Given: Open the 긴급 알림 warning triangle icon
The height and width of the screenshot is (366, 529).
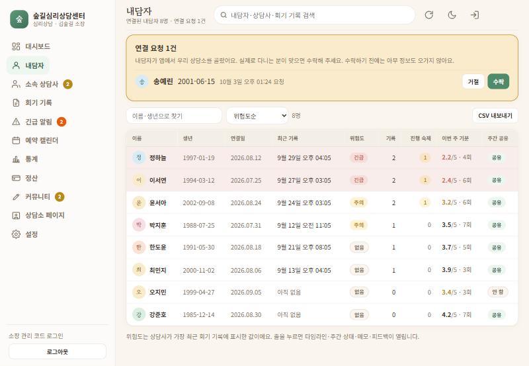Looking at the screenshot, I should [16, 122].
